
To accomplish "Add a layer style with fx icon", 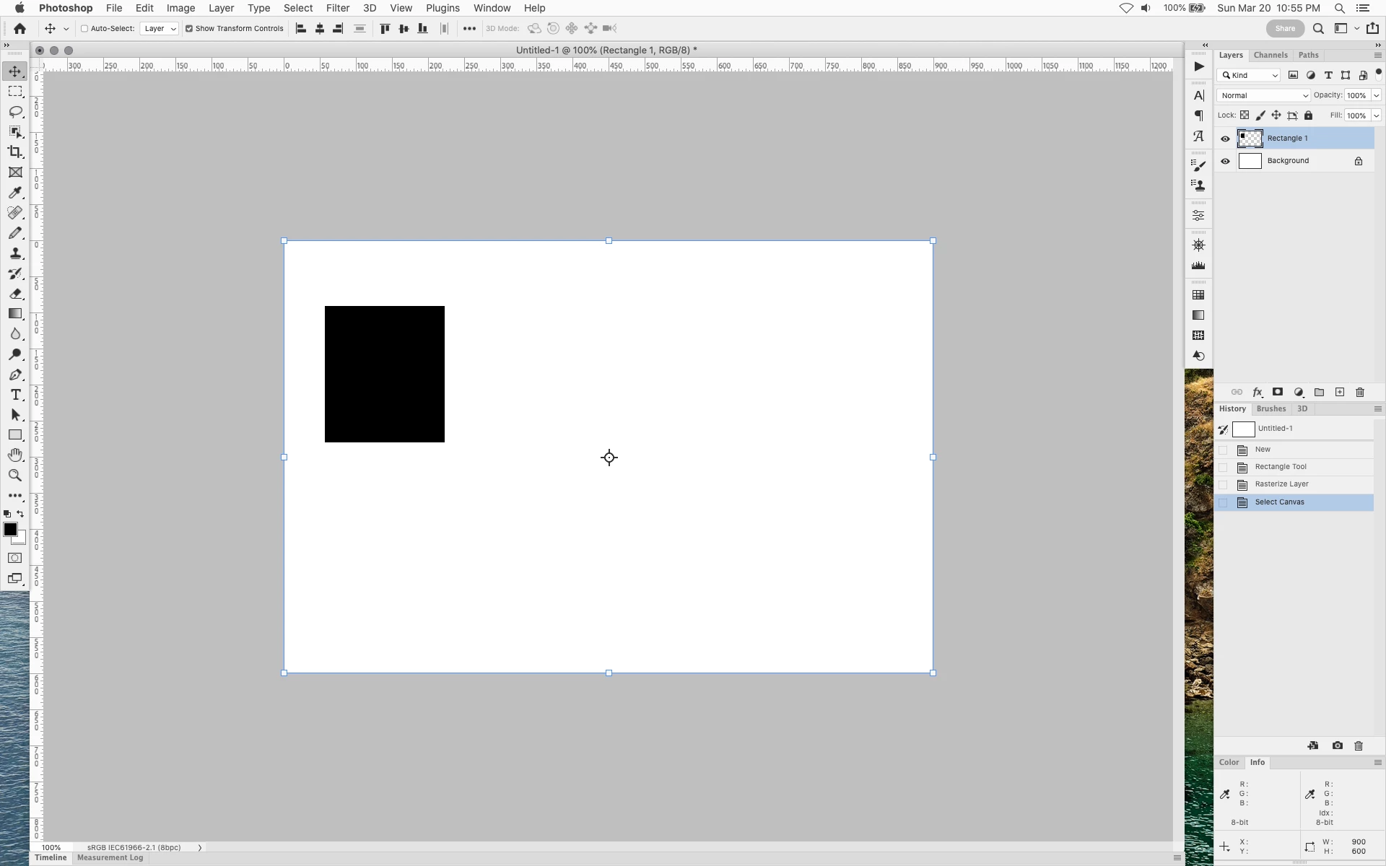I will [1257, 393].
